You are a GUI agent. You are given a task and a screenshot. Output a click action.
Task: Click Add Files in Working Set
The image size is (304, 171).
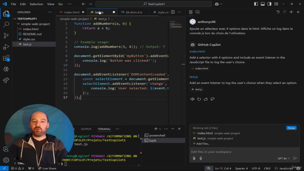pyautogui.click(x=201, y=143)
